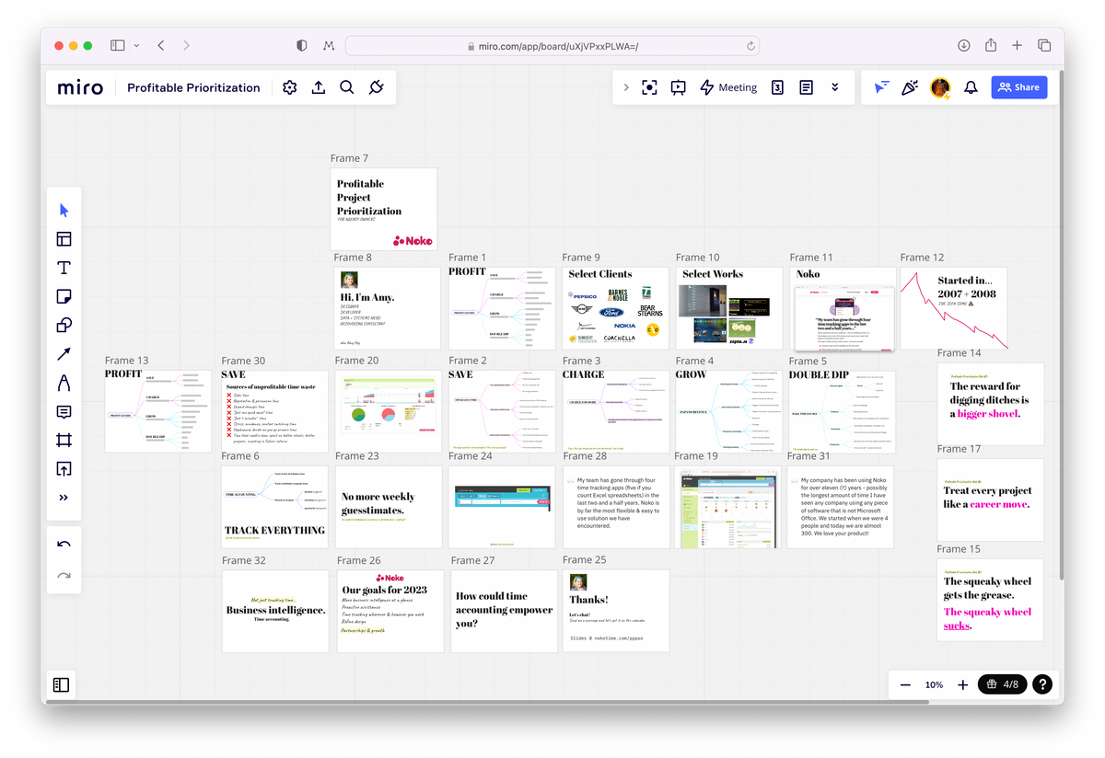Click the 10% zoom level
This screenshot has height=758, width=1105.
click(934, 684)
